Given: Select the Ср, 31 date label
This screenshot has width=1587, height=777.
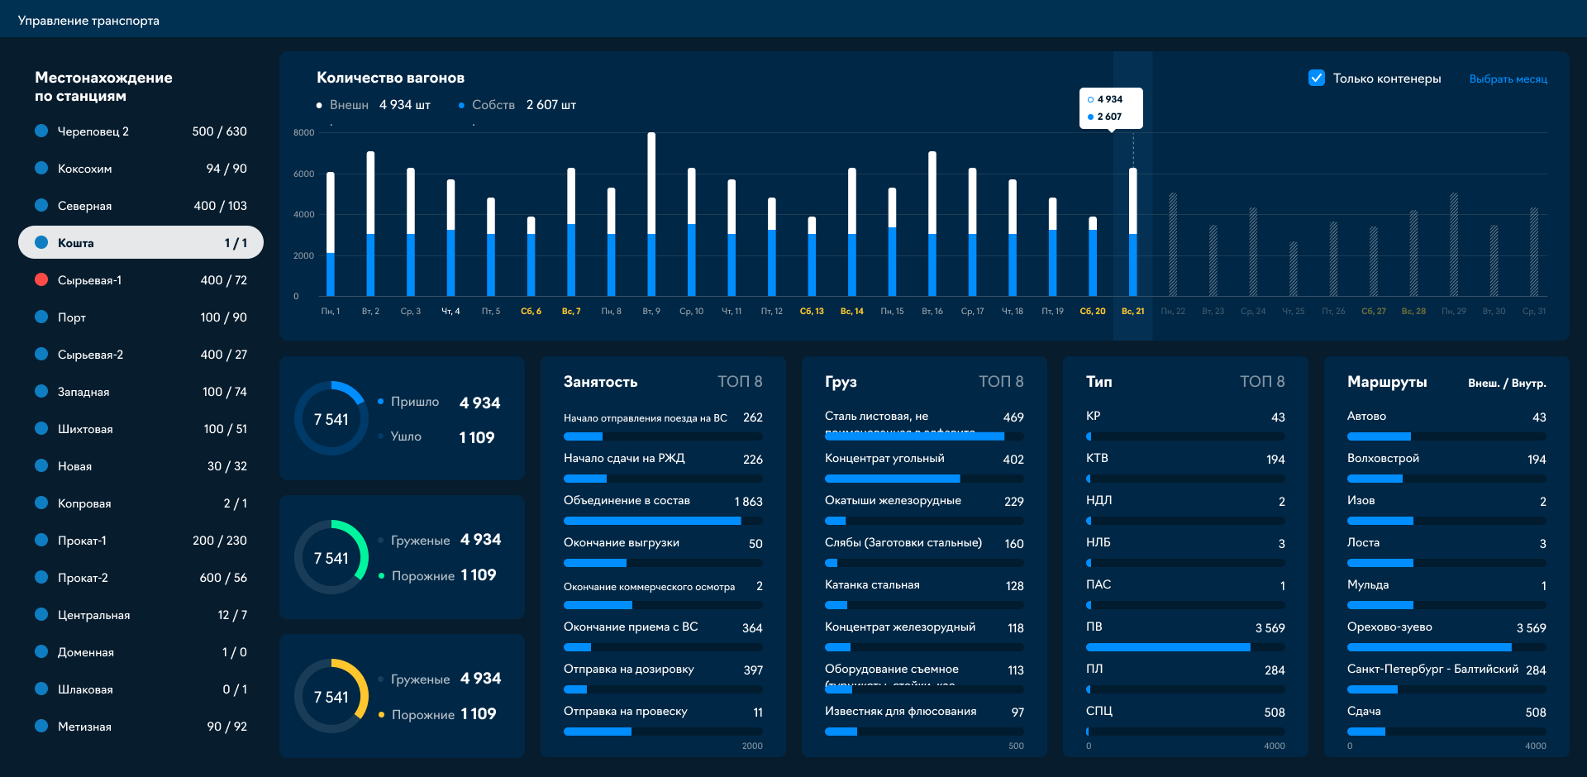Looking at the screenshot, I should tap(1534, 312).
